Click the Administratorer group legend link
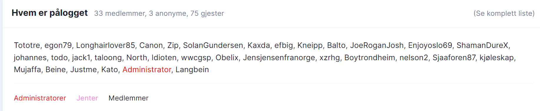 pyautogui.click(x=40, y=98)
